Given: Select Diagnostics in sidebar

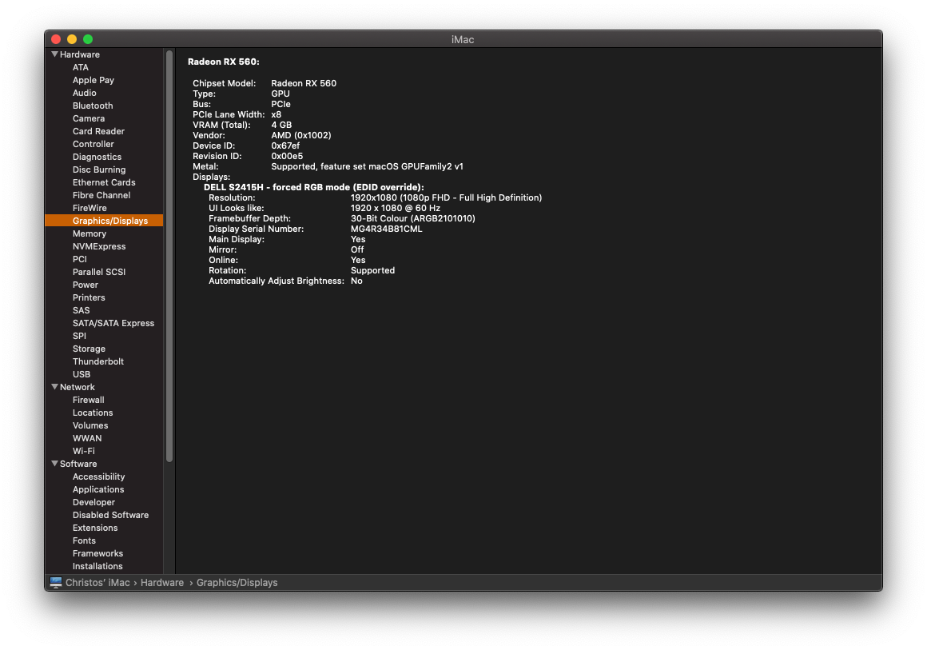Looking at the screenshot, I should tap(97, 157).
